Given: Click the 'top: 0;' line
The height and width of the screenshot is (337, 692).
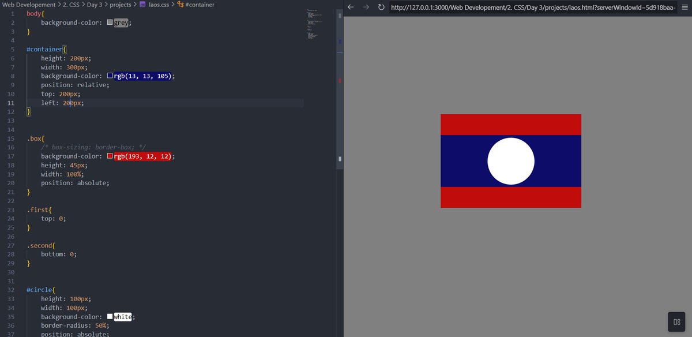Looking at the screenshot, I should (54, 219).
